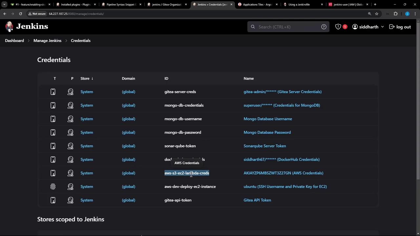The height and width of the screenshot is (236, 420).
Task: Open the Mongo Database Password credential
Action: [267, 132]
